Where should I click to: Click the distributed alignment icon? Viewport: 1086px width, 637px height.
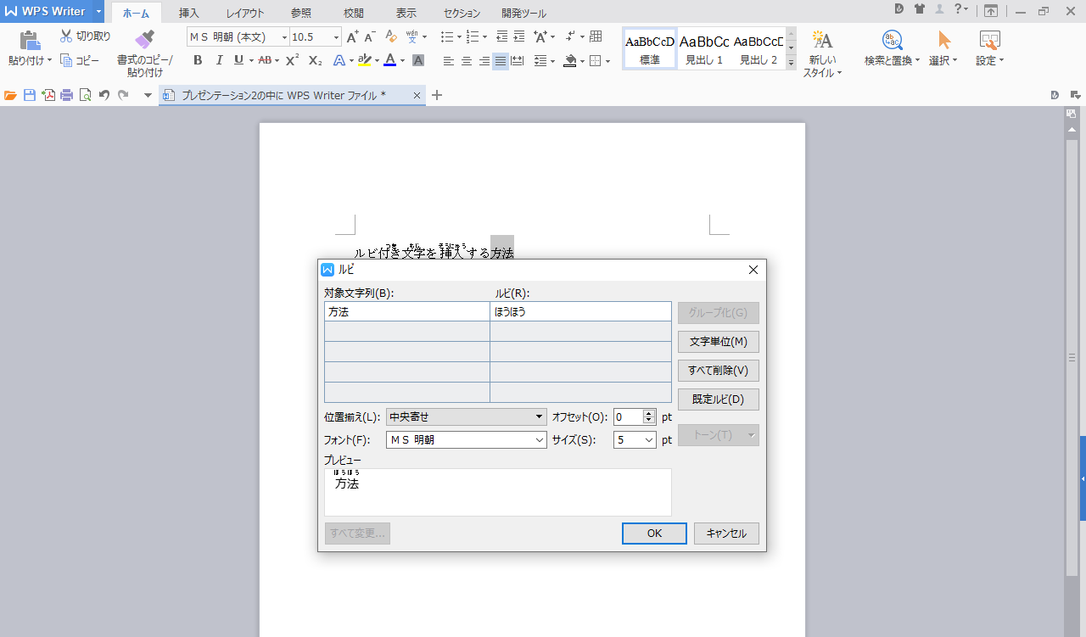pos(518,61)
